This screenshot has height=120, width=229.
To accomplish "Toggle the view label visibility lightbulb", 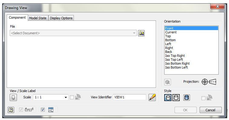I will [x=13, y=97].
